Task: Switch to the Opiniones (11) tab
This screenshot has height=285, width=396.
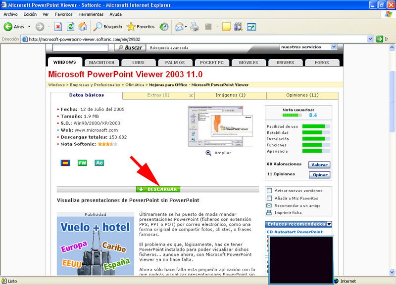Action: pyautogui.click(x=302, y=95)
